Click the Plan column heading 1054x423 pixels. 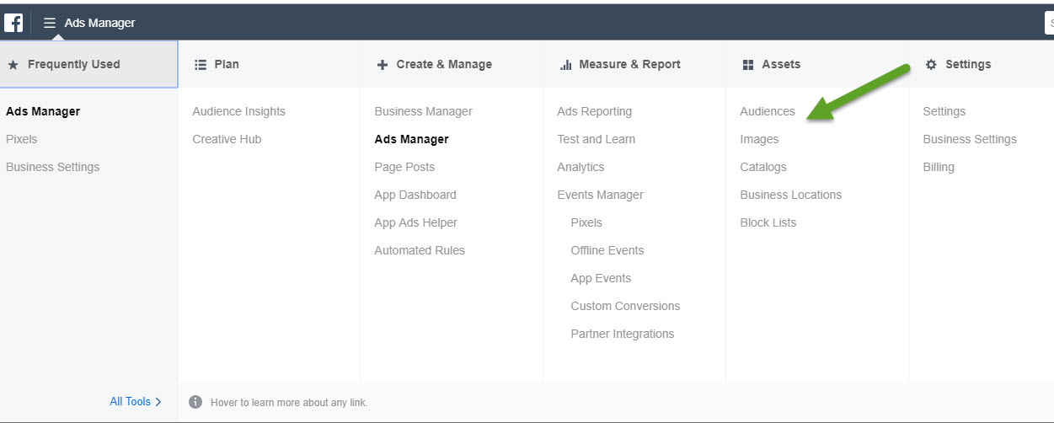tap(227, 64)
